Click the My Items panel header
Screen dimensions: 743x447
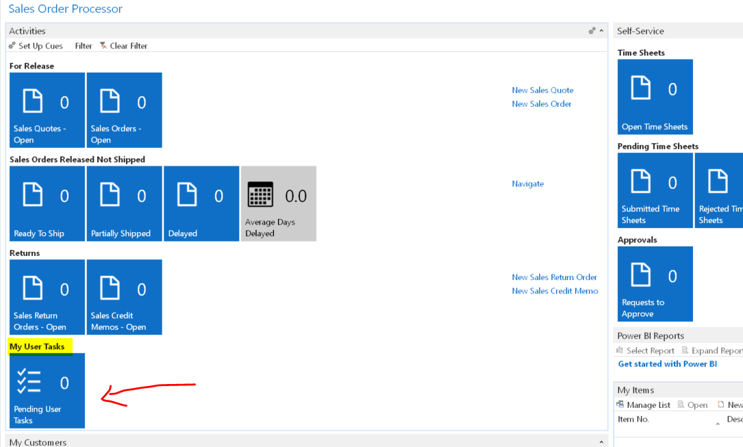click(x=678, y=390)
